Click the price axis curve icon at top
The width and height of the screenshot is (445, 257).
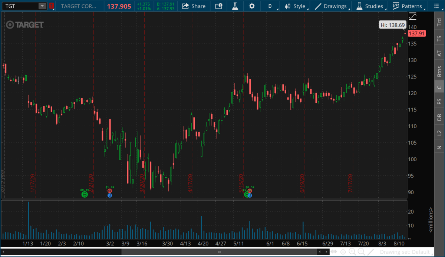pyautogui.click(x=412, y=16)
